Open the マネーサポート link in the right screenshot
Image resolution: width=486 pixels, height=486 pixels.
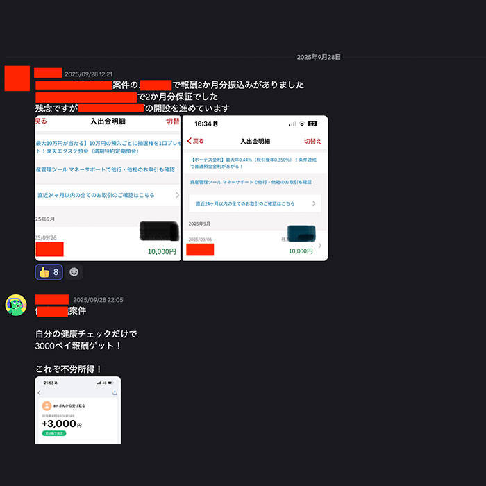click(251, 182)
